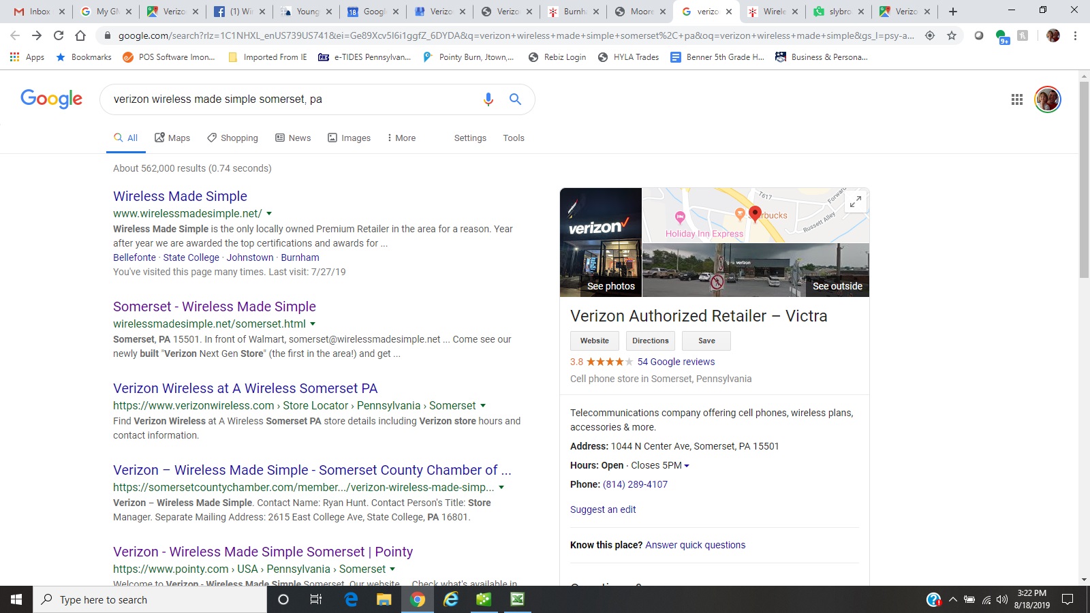Go back with browser back arrow

(15, 35)
